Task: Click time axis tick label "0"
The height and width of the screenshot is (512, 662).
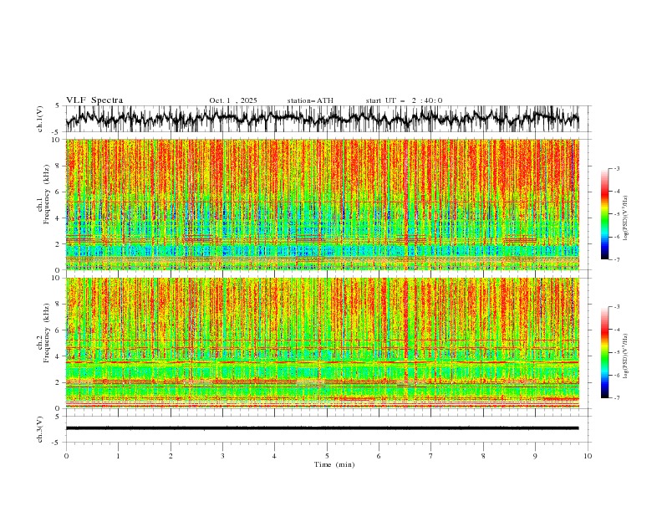Action: (x=66, y=456)
